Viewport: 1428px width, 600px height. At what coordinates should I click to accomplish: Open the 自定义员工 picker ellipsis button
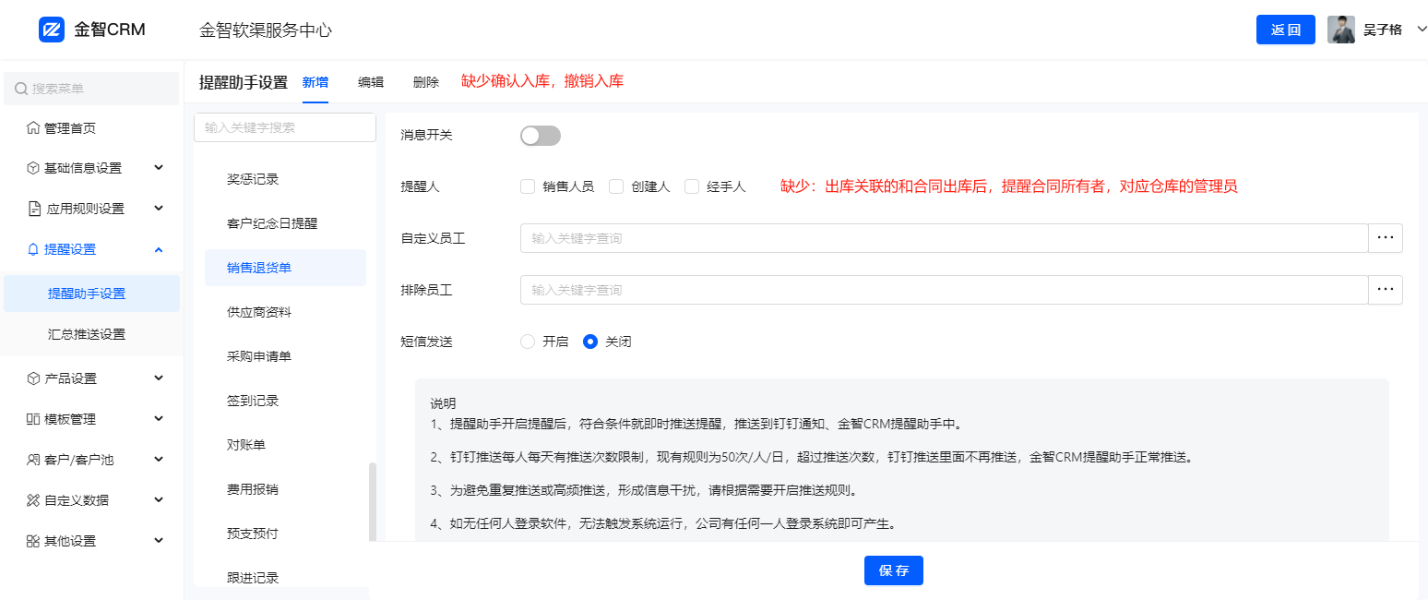pyautogui.click(x=1385, y=238)
